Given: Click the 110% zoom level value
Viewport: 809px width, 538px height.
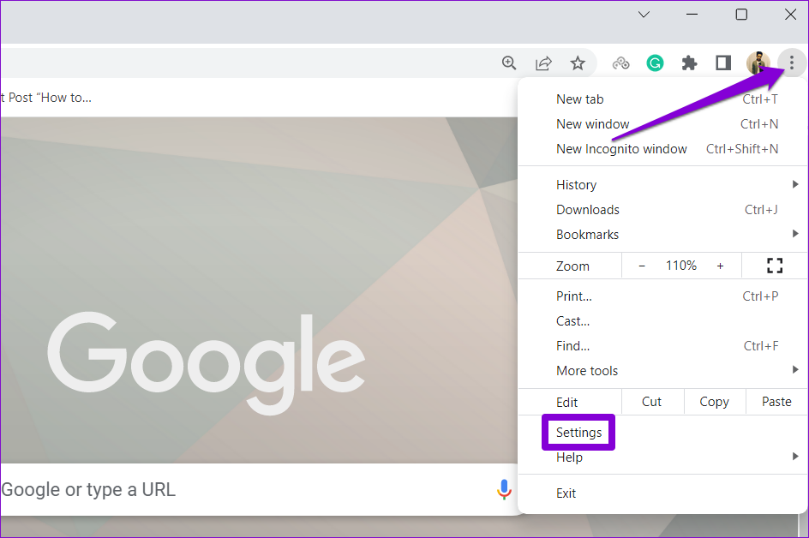Looking at the screenshot, I should (x=681, y=266).
